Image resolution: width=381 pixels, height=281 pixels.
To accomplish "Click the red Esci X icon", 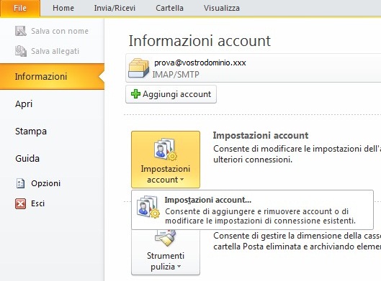I will pyautogui.click(x=20, y=203).
